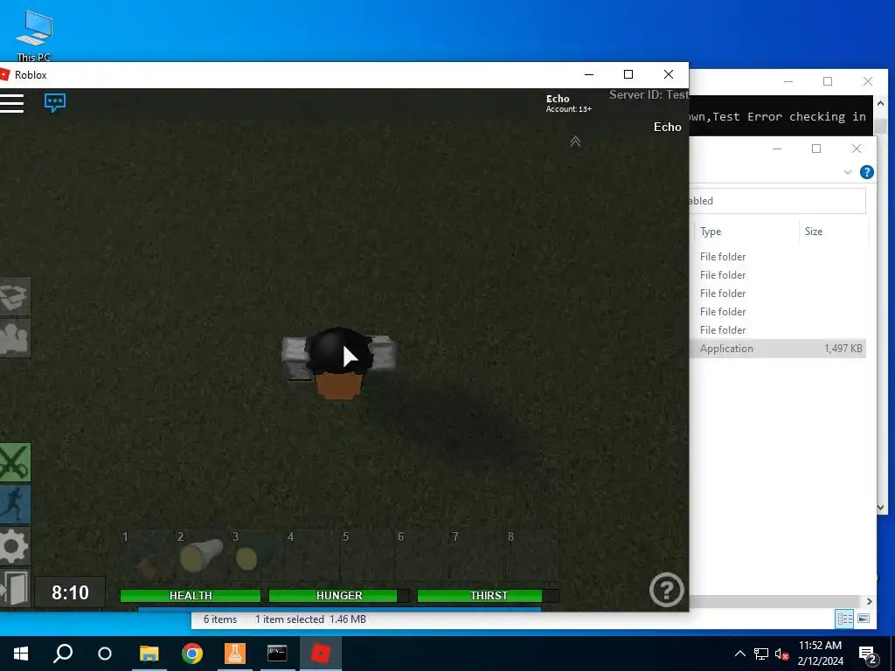The width and height of the screenshot is (895, 671).
Task: Open the taskbar search magnifier
Action: [63, 654]
